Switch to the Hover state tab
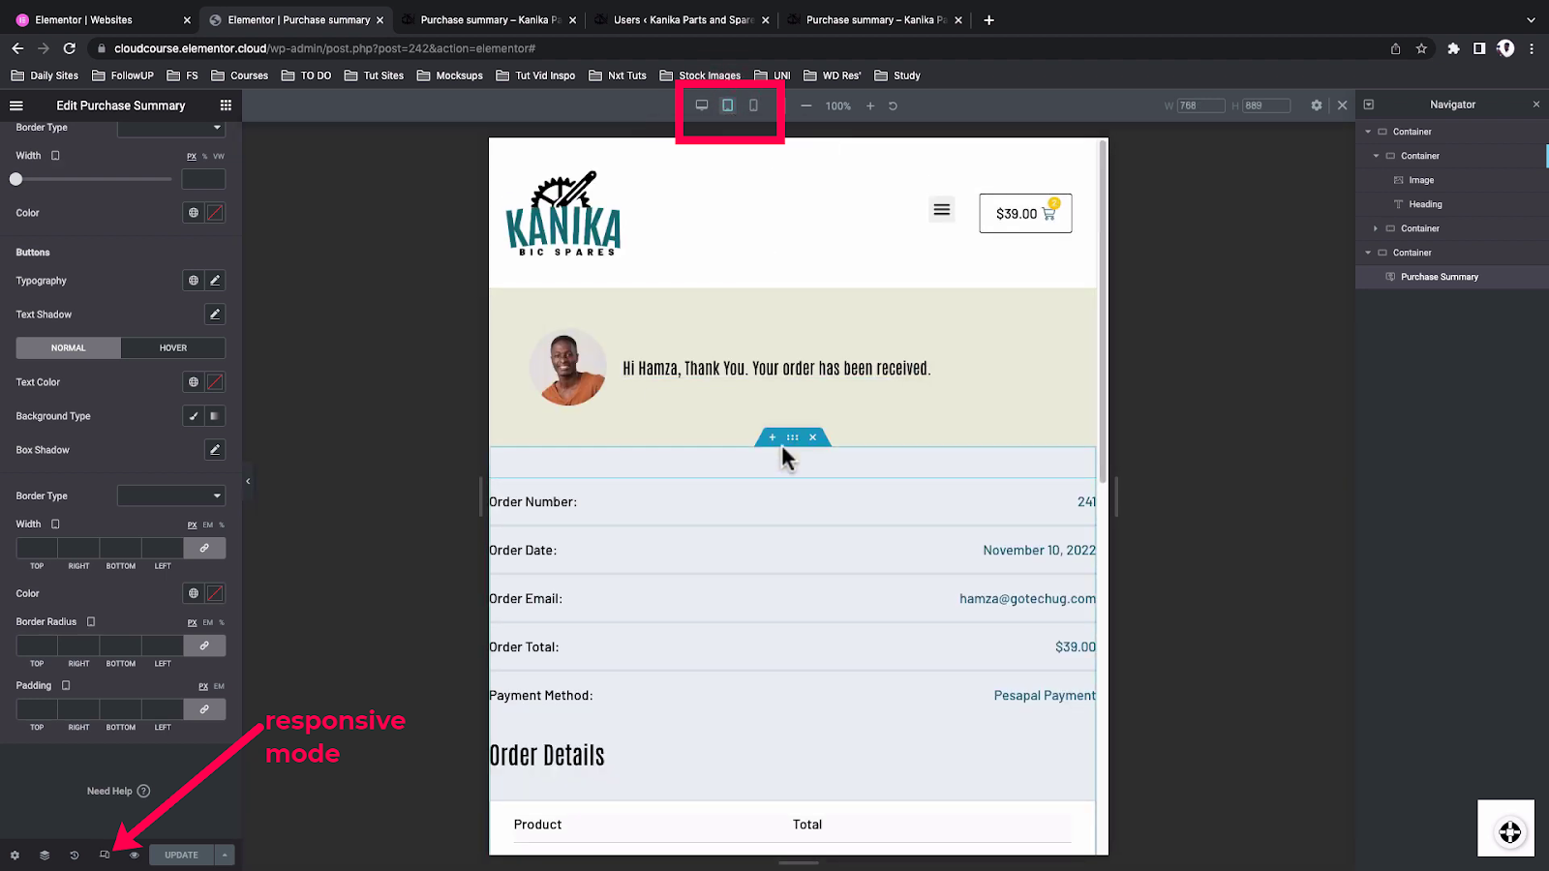Viewport: 1549px width, 871px height. [173, 348]
